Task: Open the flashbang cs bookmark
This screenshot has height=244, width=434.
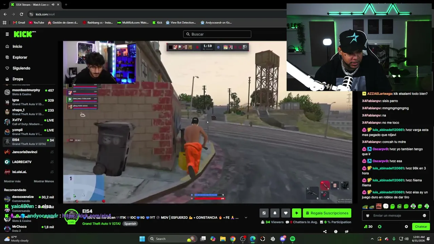Action: (98, 23)
